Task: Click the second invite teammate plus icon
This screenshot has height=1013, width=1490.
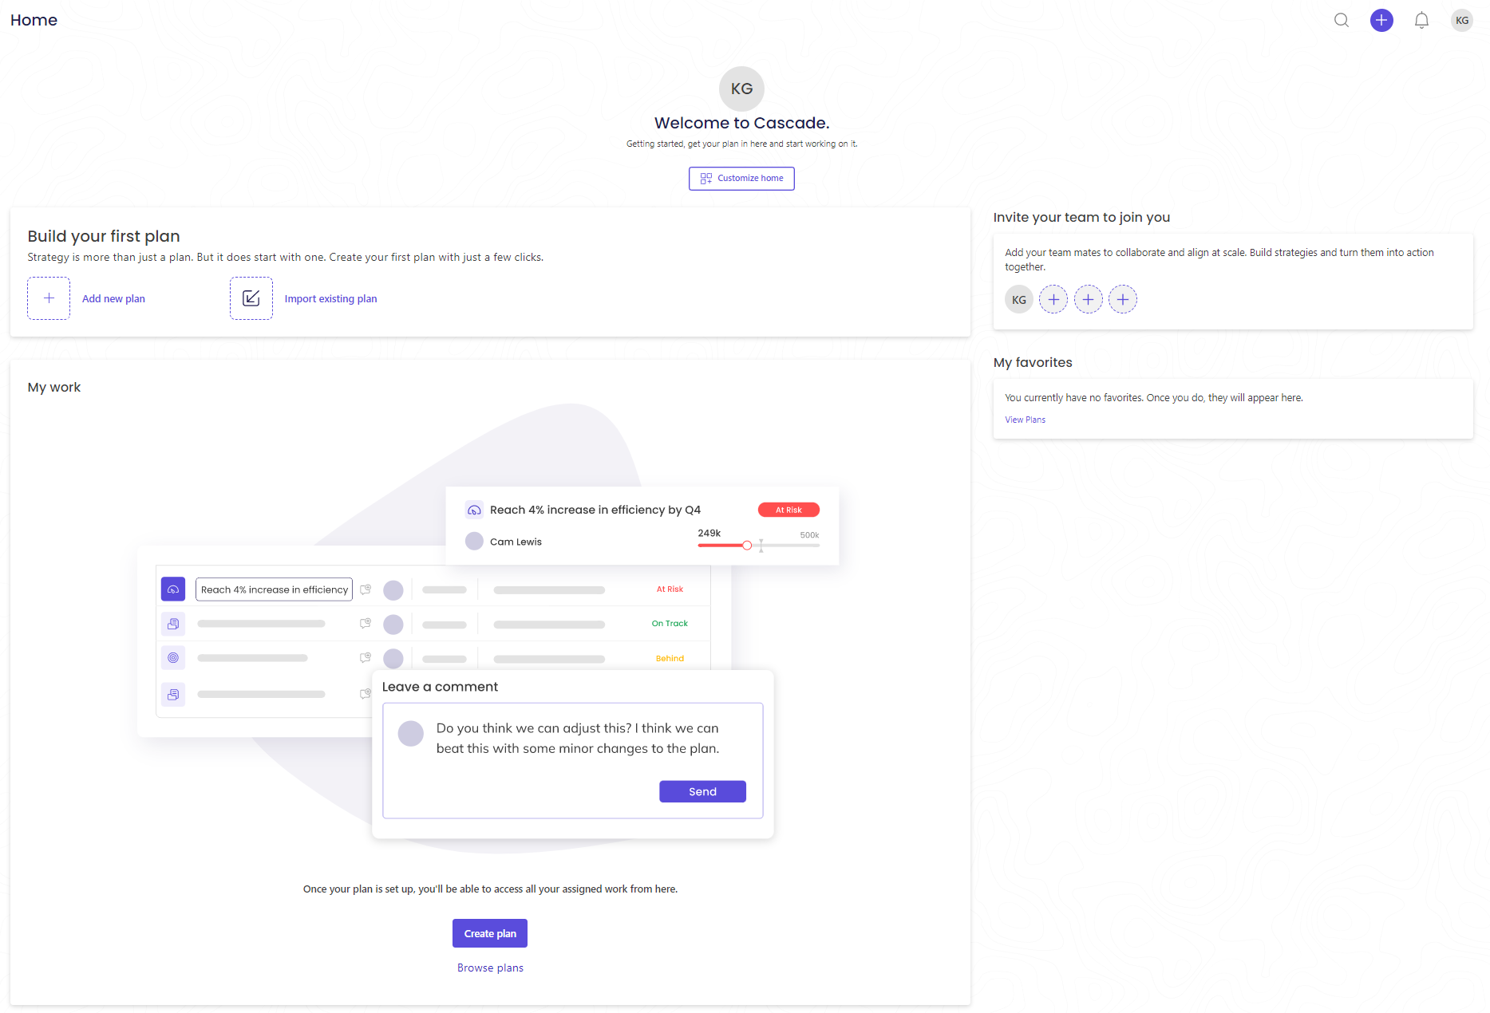Action: 1088,299
